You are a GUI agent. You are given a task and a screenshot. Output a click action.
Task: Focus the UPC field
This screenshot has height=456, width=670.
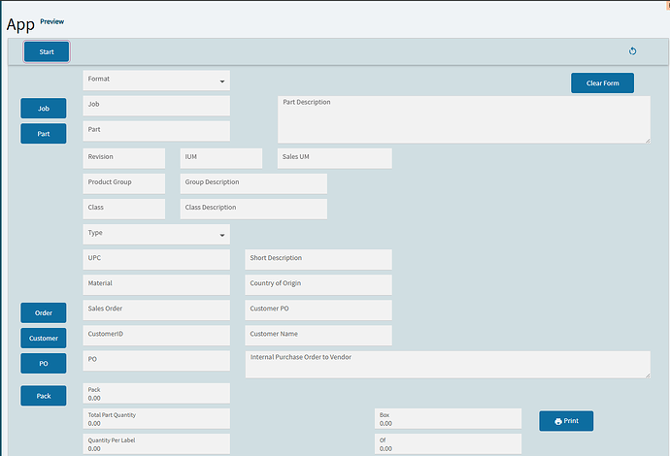(156, 259)
